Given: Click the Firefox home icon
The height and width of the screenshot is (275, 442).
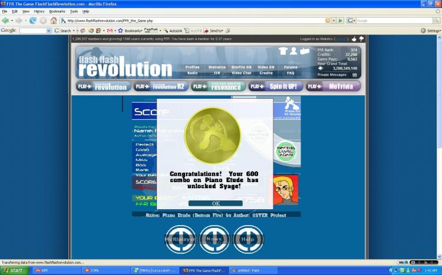Looking at the screenshot, I should point(54,21).
